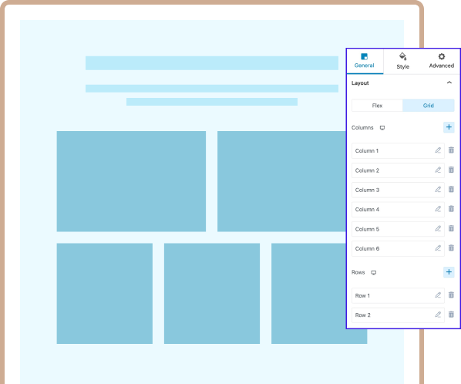
Task: Delete Row 1 with trash icon
Action: point(451,295)
